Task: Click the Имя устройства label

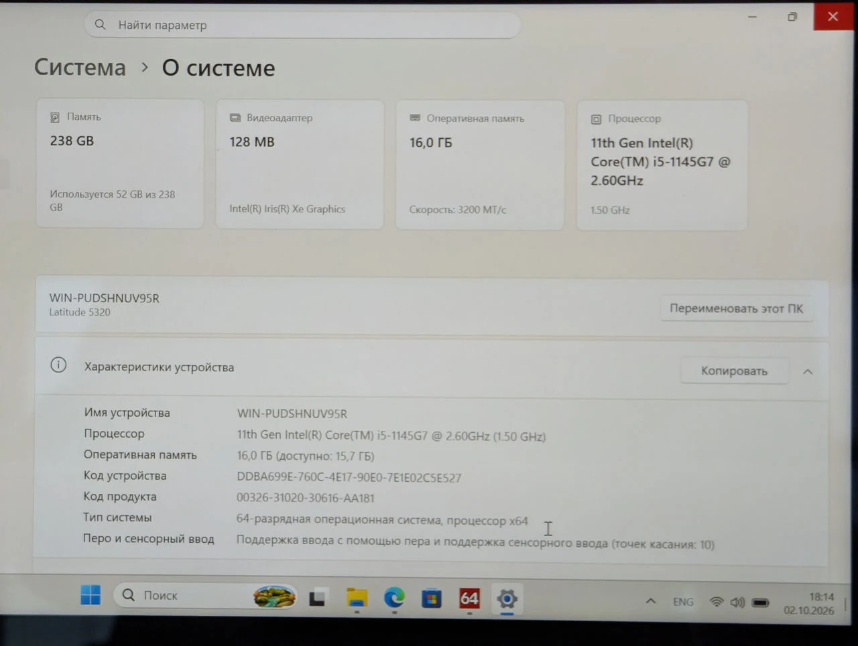Action: click(127, 413)
